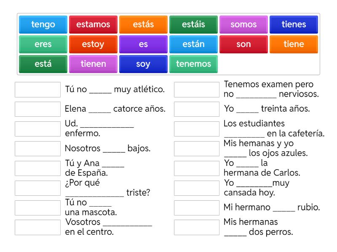The image size is (337, 252).
Task: Select the "soy" word tile
Action: click(x=143, y=63)
